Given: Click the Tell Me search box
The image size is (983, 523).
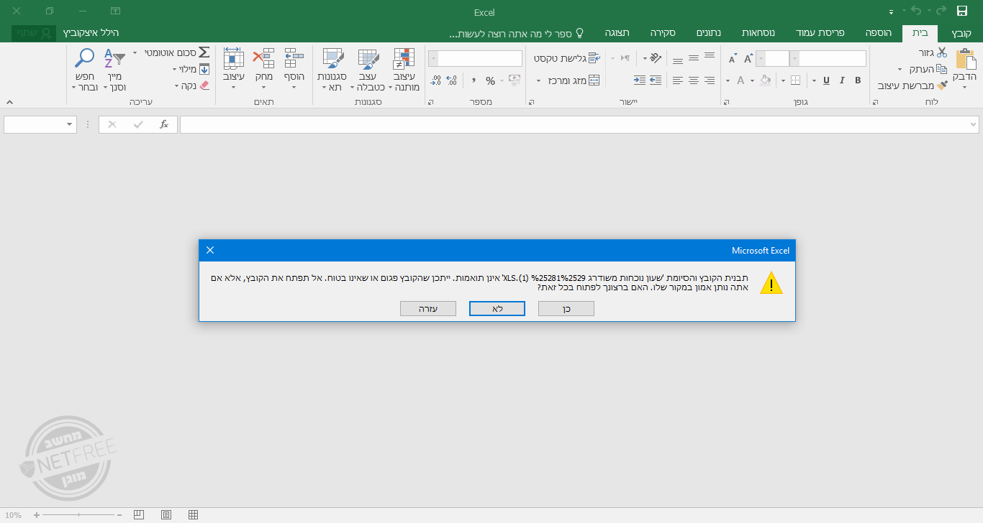Looking at the screenshot, I should pyautogui.click(x=516, y=33).
